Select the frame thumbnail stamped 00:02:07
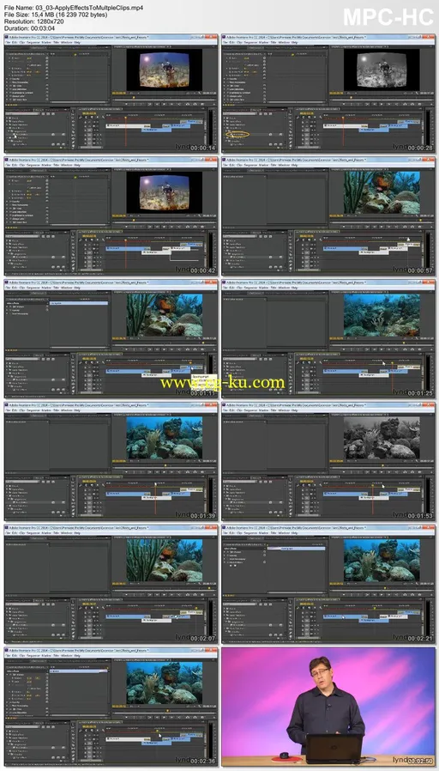The image size is (439, 771). (111, 584)
